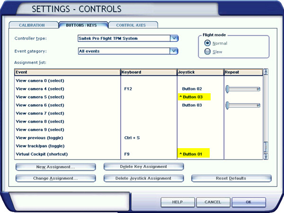Image resolution: width=284 pixels, height=213 pixels.
Task: Click the OK button
Action: click(x=248, y=202)
